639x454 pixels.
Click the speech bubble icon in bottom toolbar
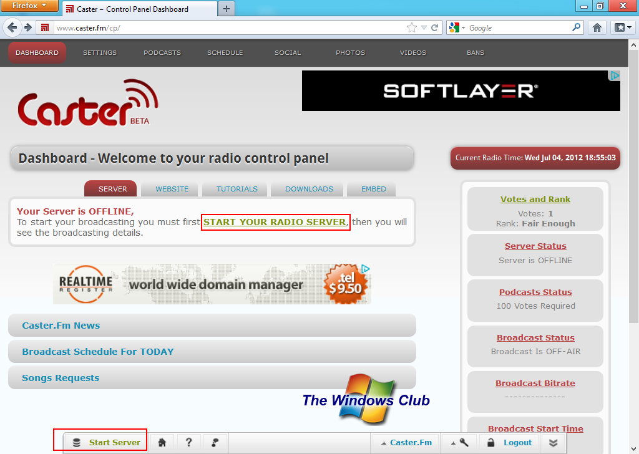point(215,442)
